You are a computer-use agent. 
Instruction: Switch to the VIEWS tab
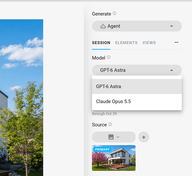pos(149,43)
